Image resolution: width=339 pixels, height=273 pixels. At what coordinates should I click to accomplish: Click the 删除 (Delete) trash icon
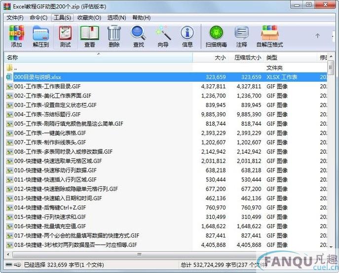point(114,33)
